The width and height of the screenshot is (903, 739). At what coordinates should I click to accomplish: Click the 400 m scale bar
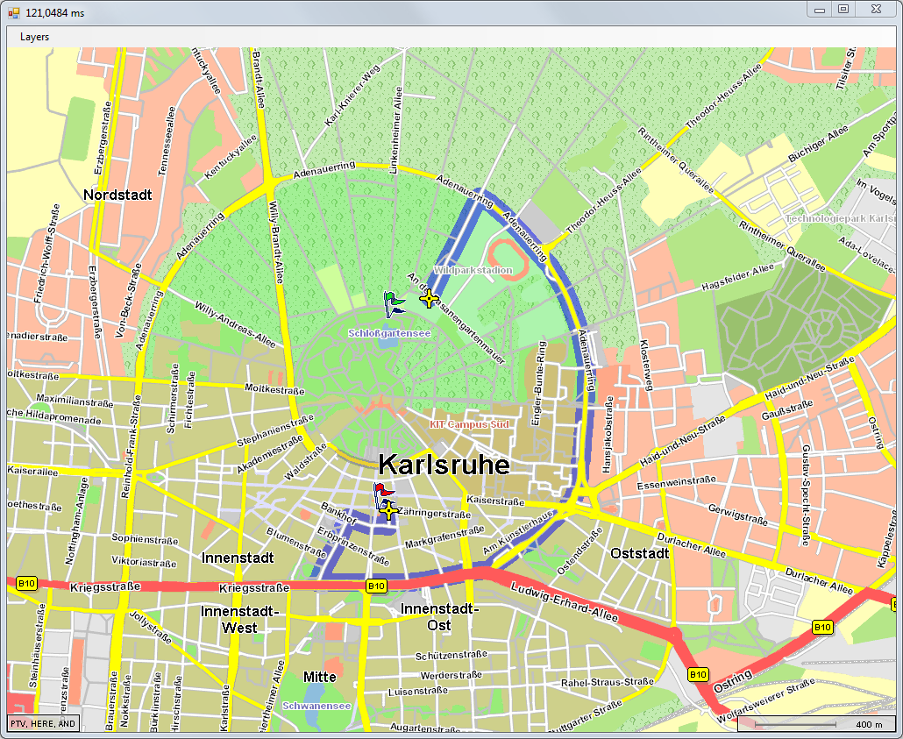(816, 724)
